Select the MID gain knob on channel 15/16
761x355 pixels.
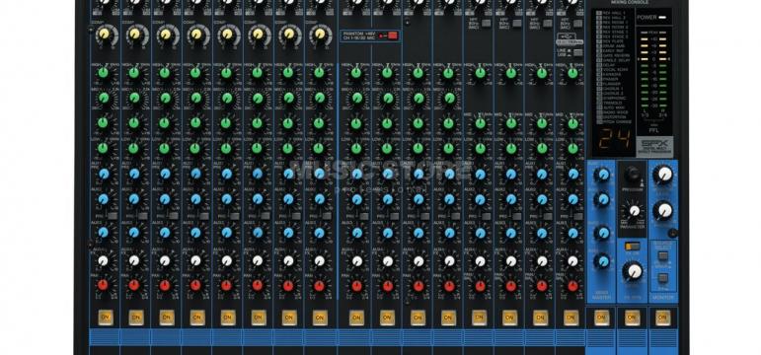[511, 122]
